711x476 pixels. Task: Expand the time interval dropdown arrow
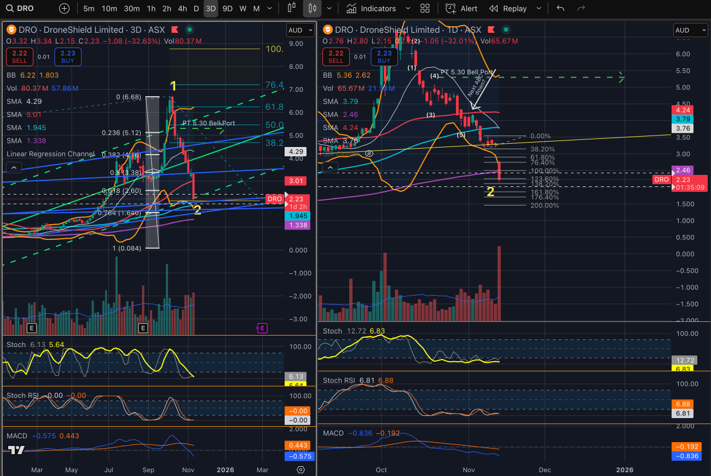(x=269, y=9)
